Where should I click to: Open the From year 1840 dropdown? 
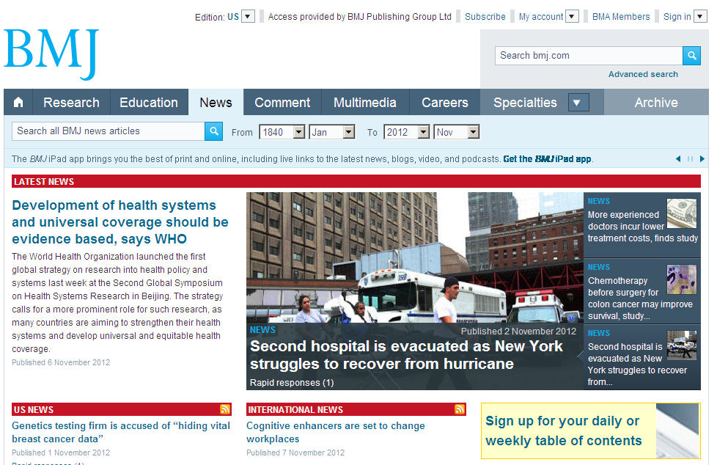(298, 133)
